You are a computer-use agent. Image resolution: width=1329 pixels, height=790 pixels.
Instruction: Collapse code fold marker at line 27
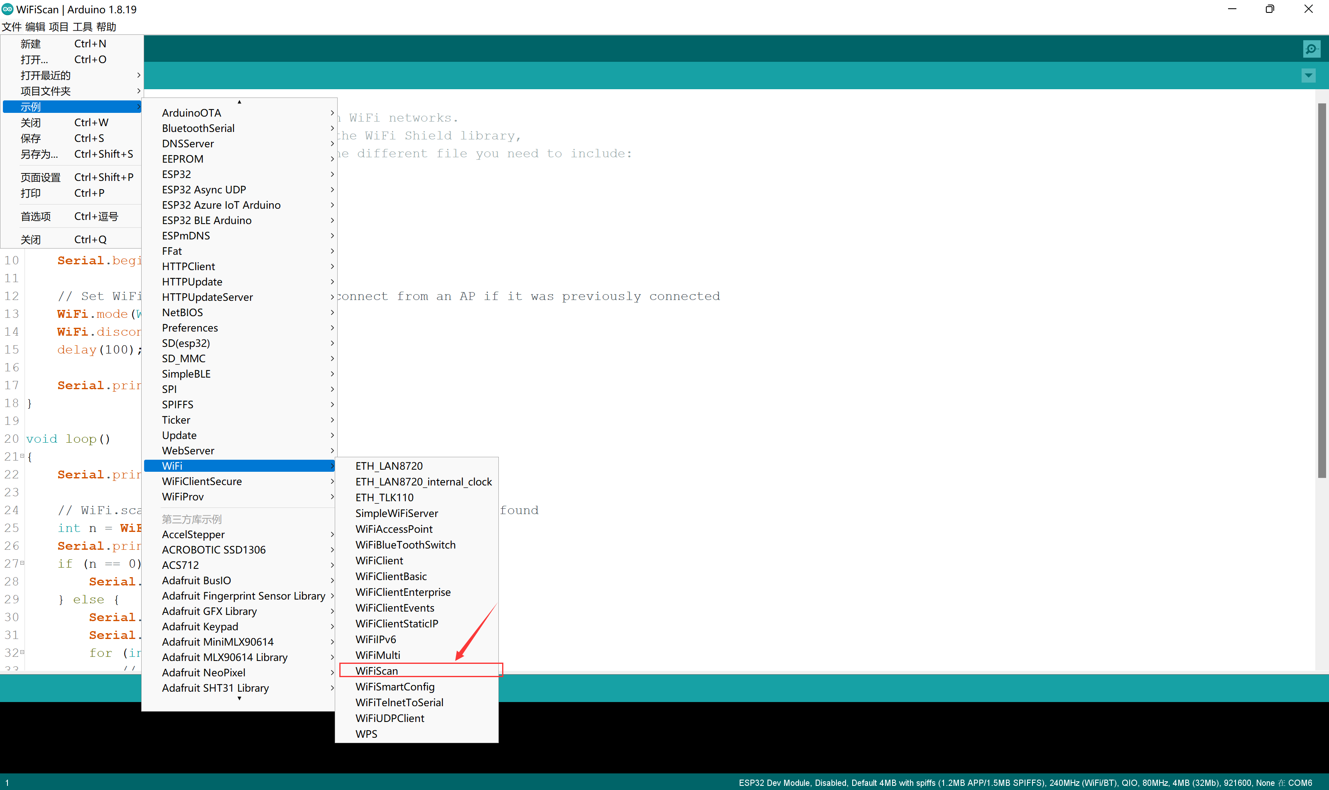22,563
